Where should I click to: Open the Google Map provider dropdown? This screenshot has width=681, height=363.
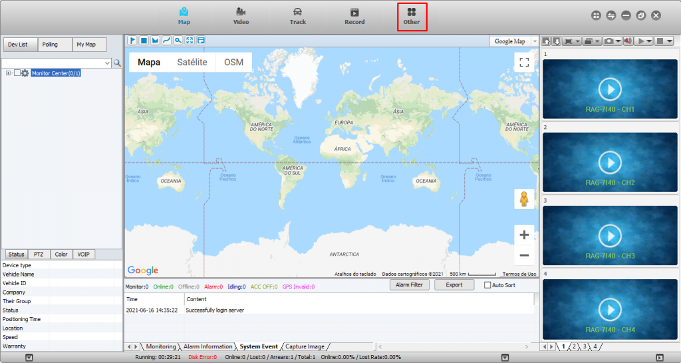[x=535, y=41]
